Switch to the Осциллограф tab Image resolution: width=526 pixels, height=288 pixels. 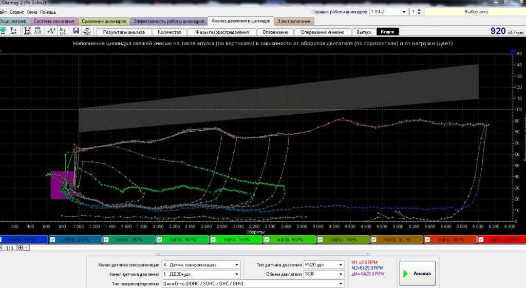13,21
